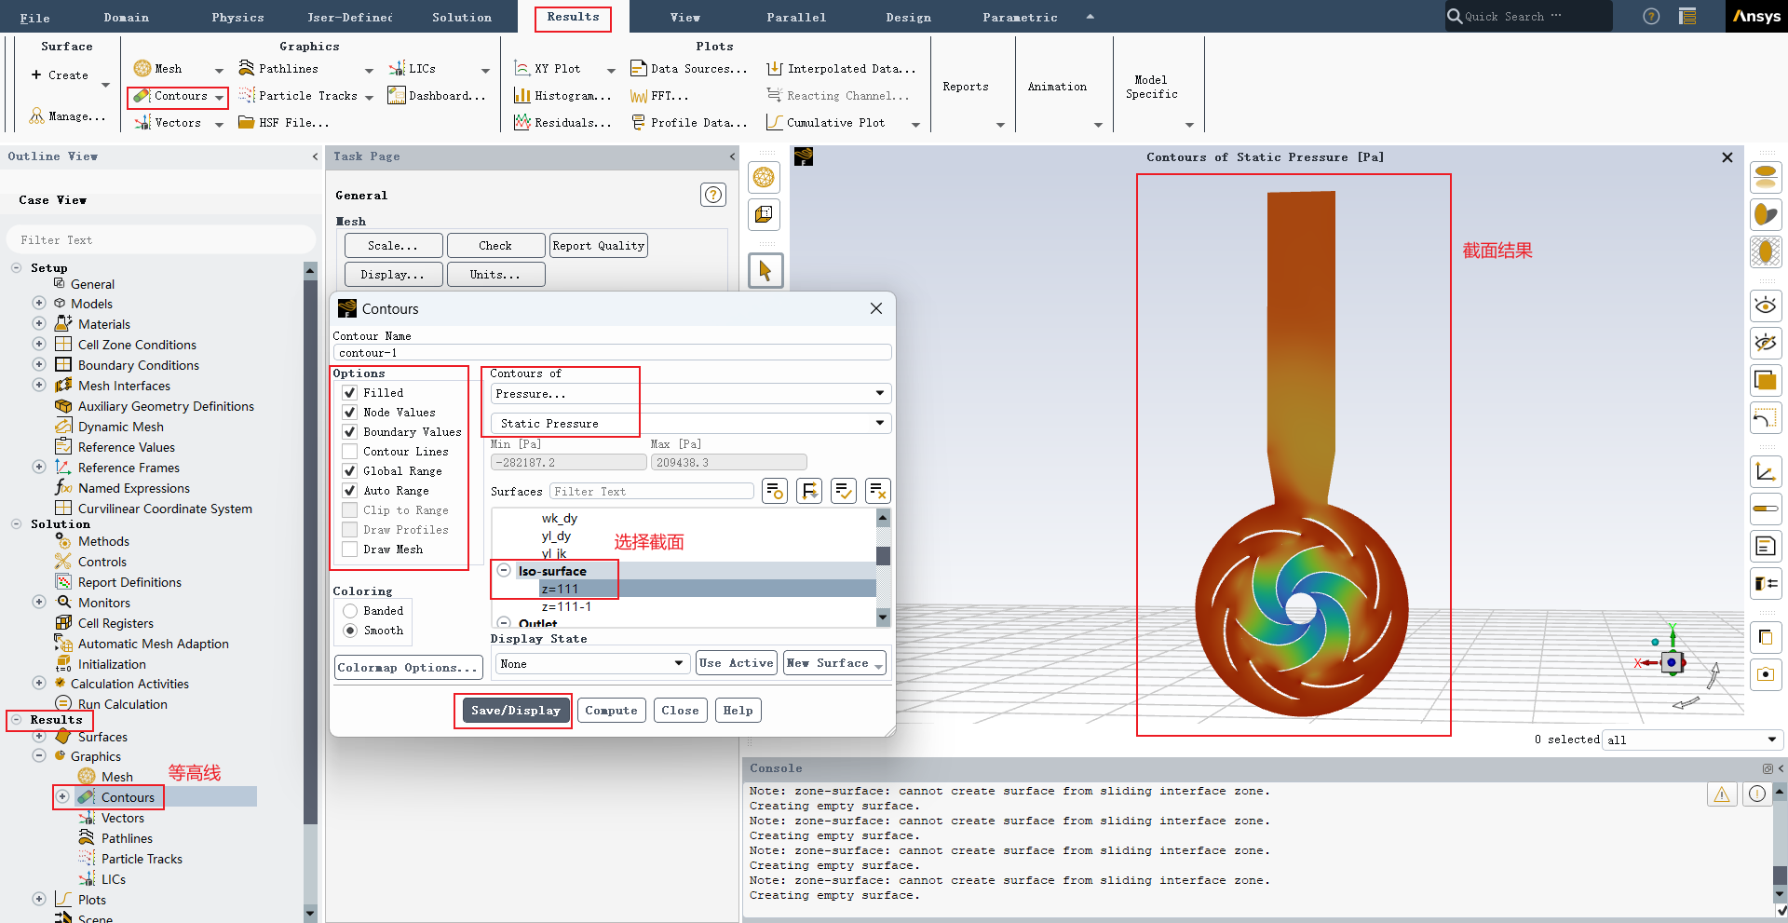Open the Static Pressure variable dropdown
The image size is (1788, 923).
691,423
